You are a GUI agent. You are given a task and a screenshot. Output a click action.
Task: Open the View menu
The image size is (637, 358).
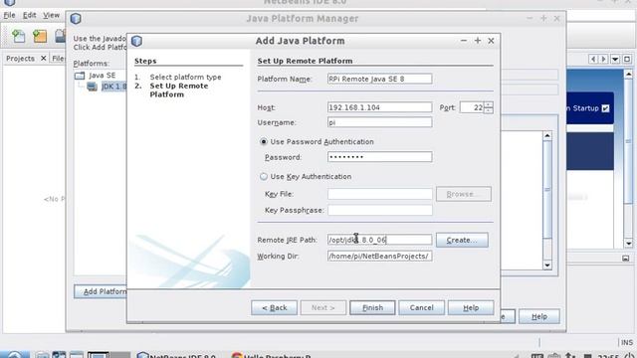(51, 15)
